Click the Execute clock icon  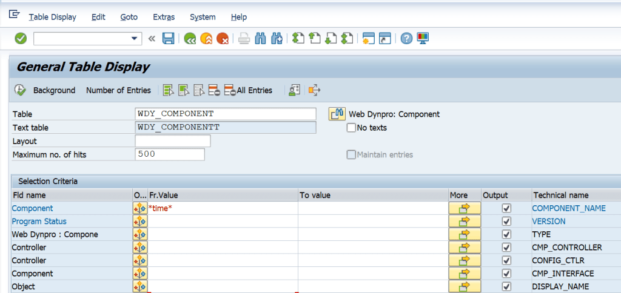[20, 90]
